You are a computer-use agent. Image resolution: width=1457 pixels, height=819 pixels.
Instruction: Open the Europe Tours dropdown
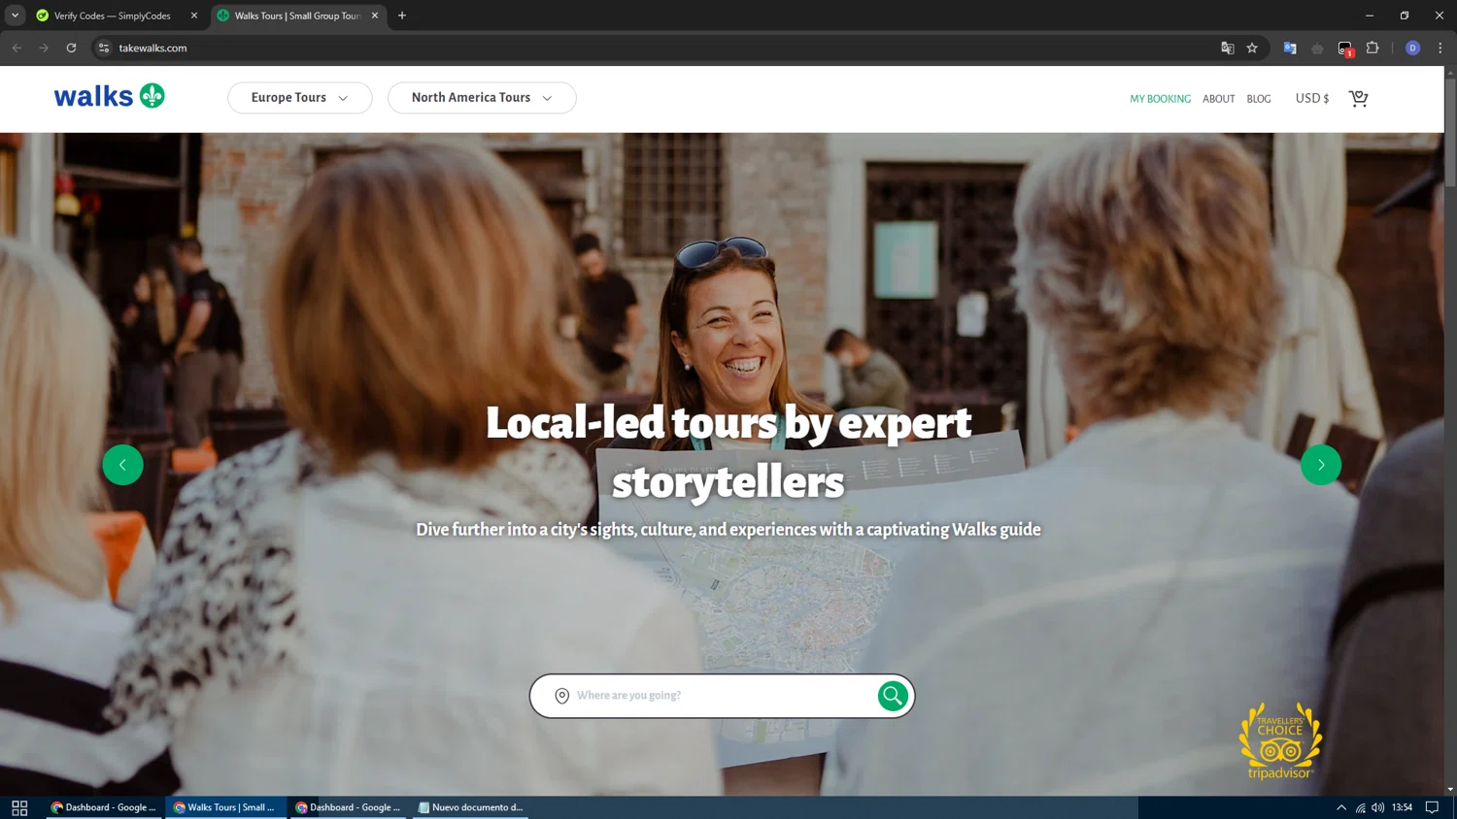tap(300, 98)
